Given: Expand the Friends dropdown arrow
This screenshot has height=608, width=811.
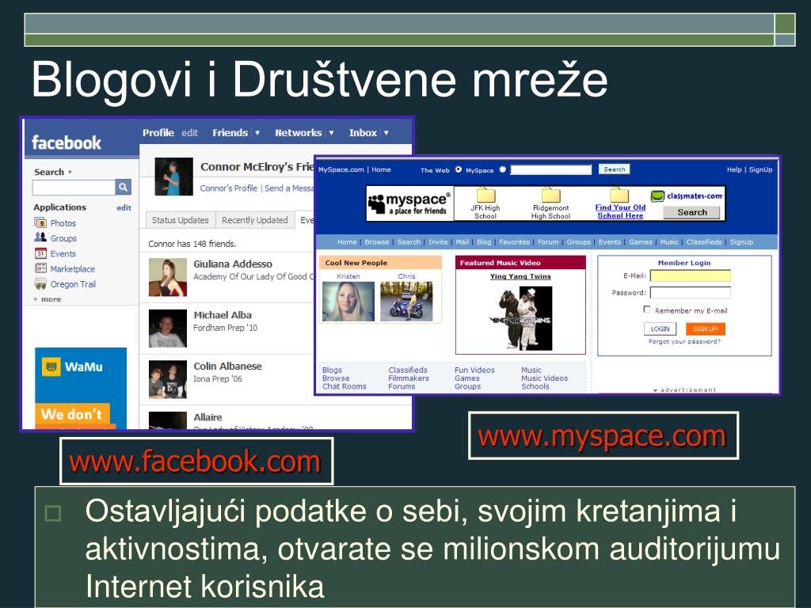Looking at the screenshot, I should [257, 133].
